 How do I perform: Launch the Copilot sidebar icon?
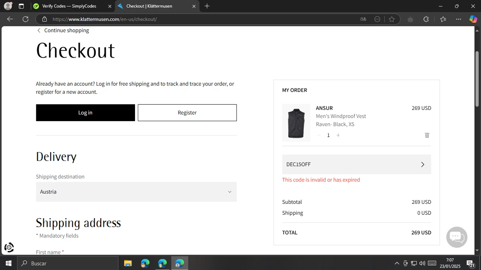click(473, 19)
